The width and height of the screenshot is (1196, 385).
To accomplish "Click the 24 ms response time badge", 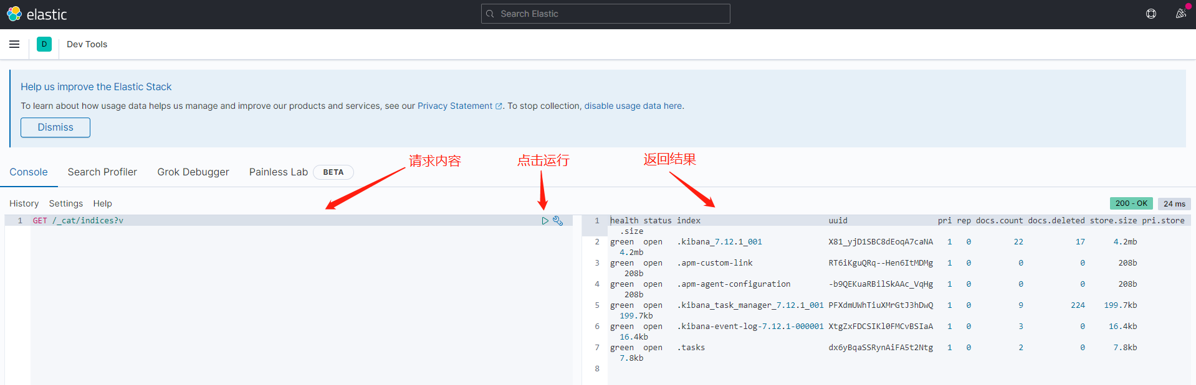I will pos(1174,203).
